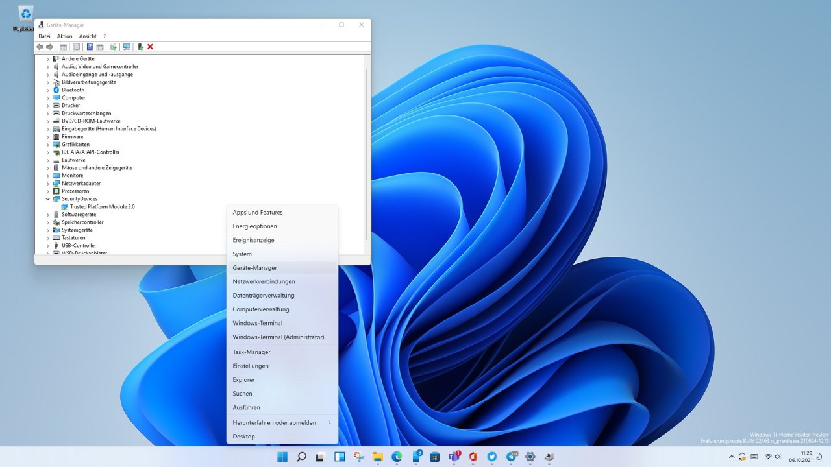
Task: Click the Trusted Platform Module 2.0 icon
Action: [65, 207]
